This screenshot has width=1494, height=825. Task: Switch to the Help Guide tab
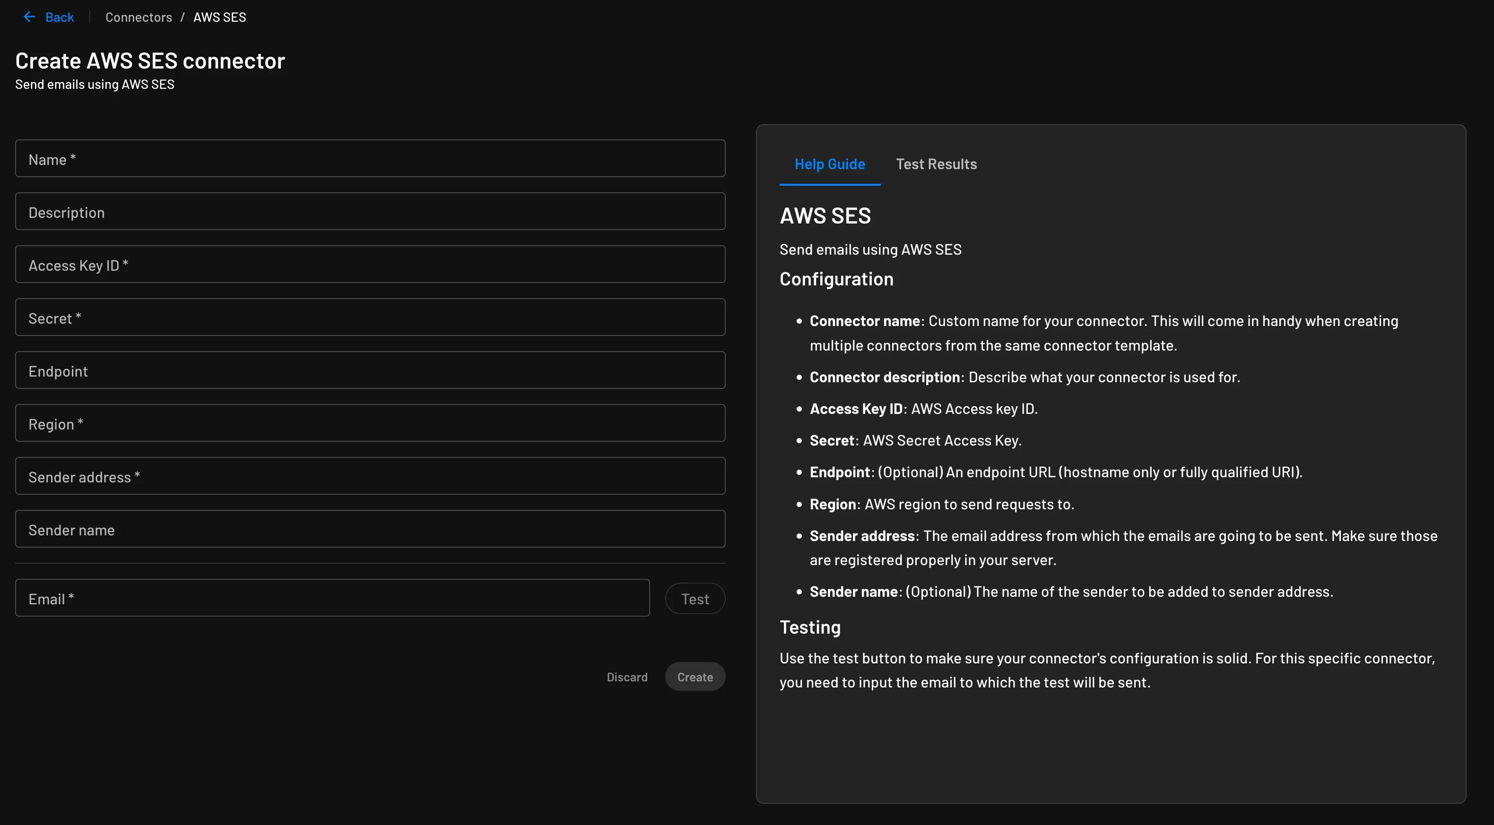pos(829,164)
